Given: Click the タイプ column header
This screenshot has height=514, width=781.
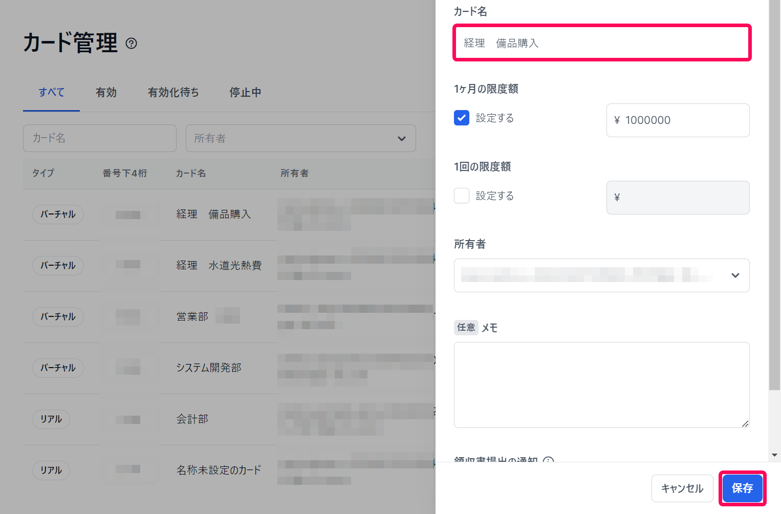Looking at the screenshot, I should (x=43, y=173).
